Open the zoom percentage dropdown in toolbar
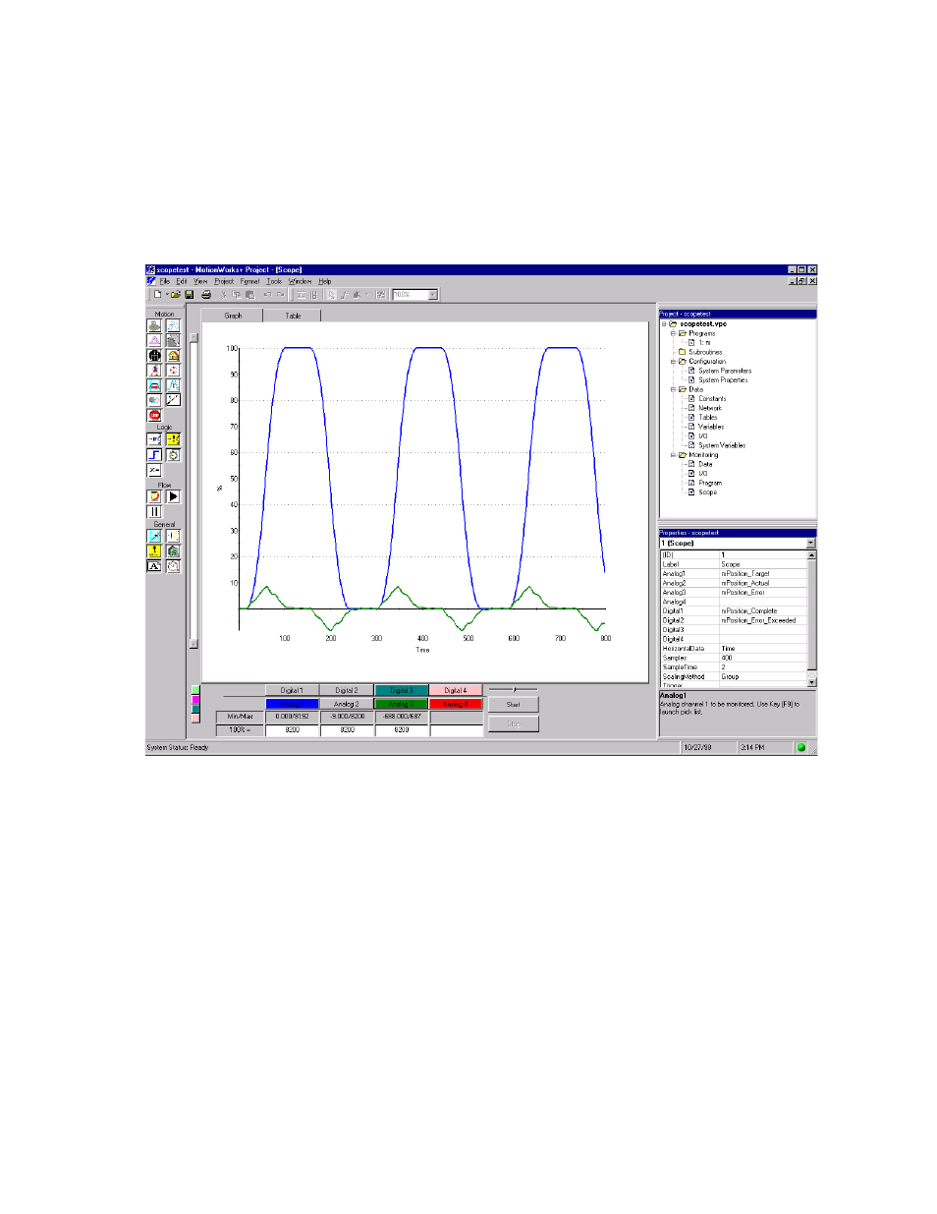This screenshot has height=1214, width=937. pyautogui.click(x=432, y=295)
